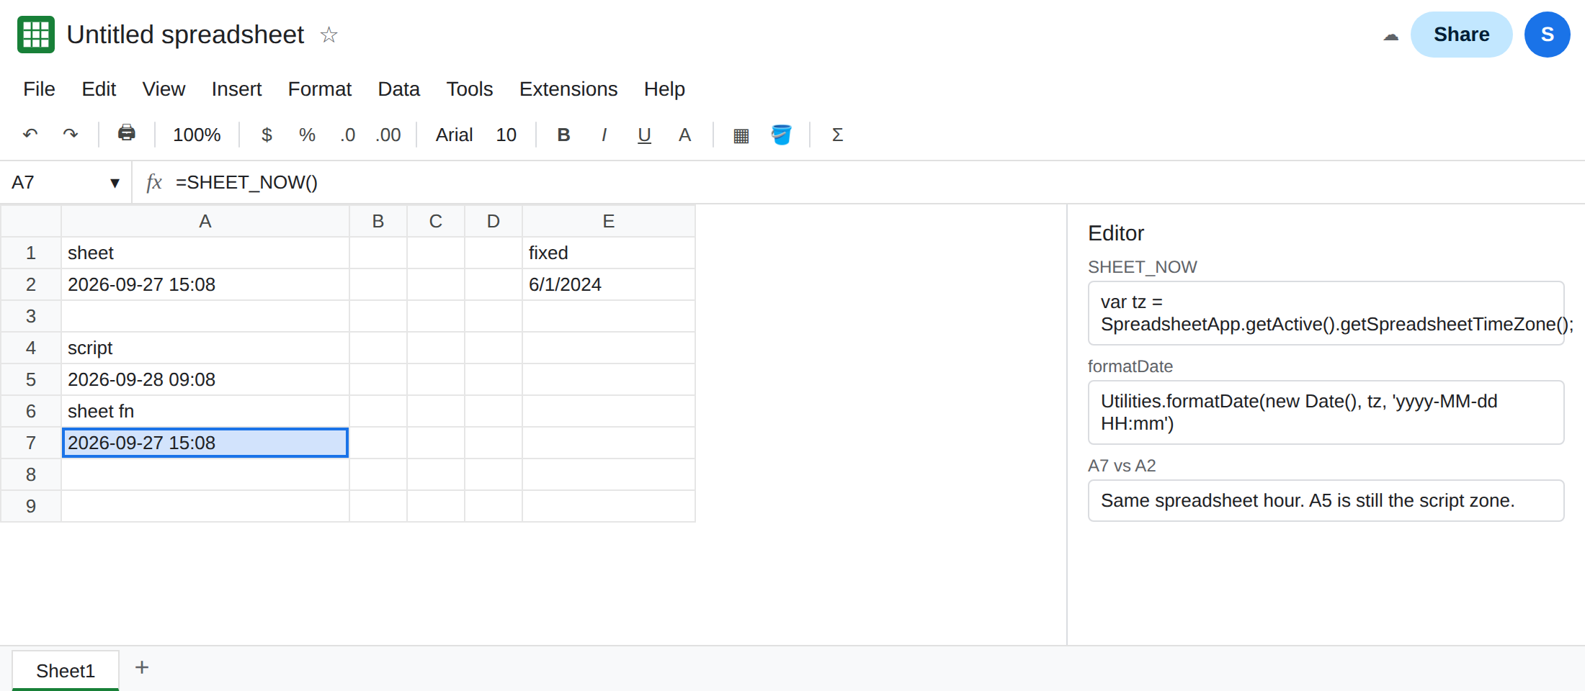This screenshot has height=691, width=1585.
Task: Print the spreadsheet
Action: (x=126, y=133)
